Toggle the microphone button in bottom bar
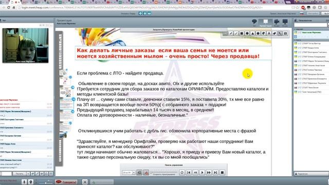This screenshot has width=329, height=185. coord(24,182)
